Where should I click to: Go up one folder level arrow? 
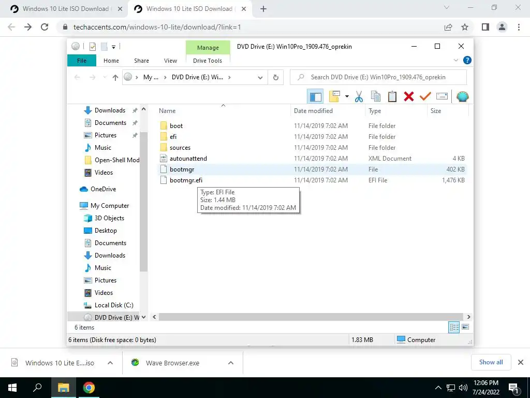pyautogui.click(x=115, y=78)
